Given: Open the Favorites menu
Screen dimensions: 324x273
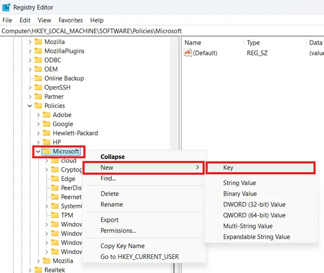Looking at the screenshot, I should [71, 20].
